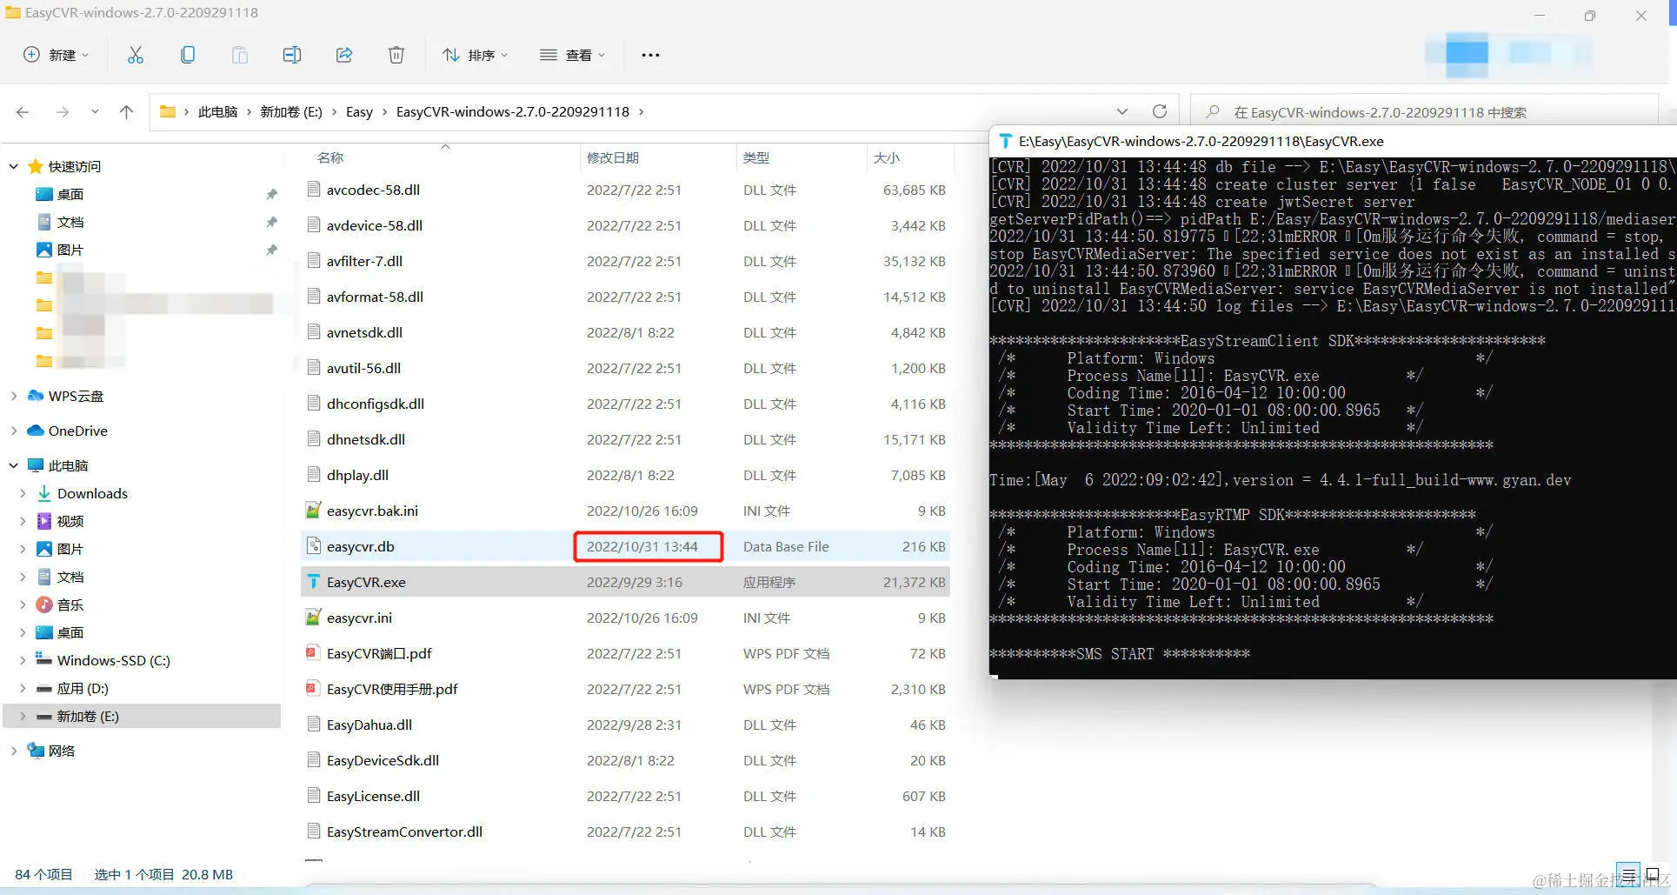This screenshot has height=895, width=1677.
Task: Go back with the left arrow
Action: pos(23,111)
